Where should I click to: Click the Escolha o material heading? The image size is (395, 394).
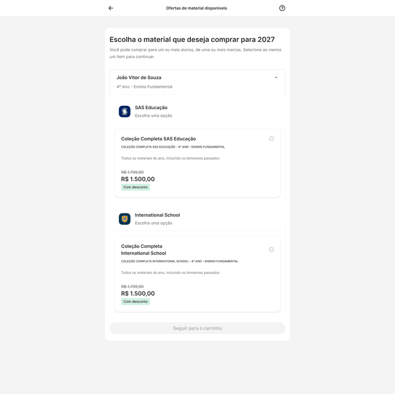pyautogui.click(x=192, y=40)
